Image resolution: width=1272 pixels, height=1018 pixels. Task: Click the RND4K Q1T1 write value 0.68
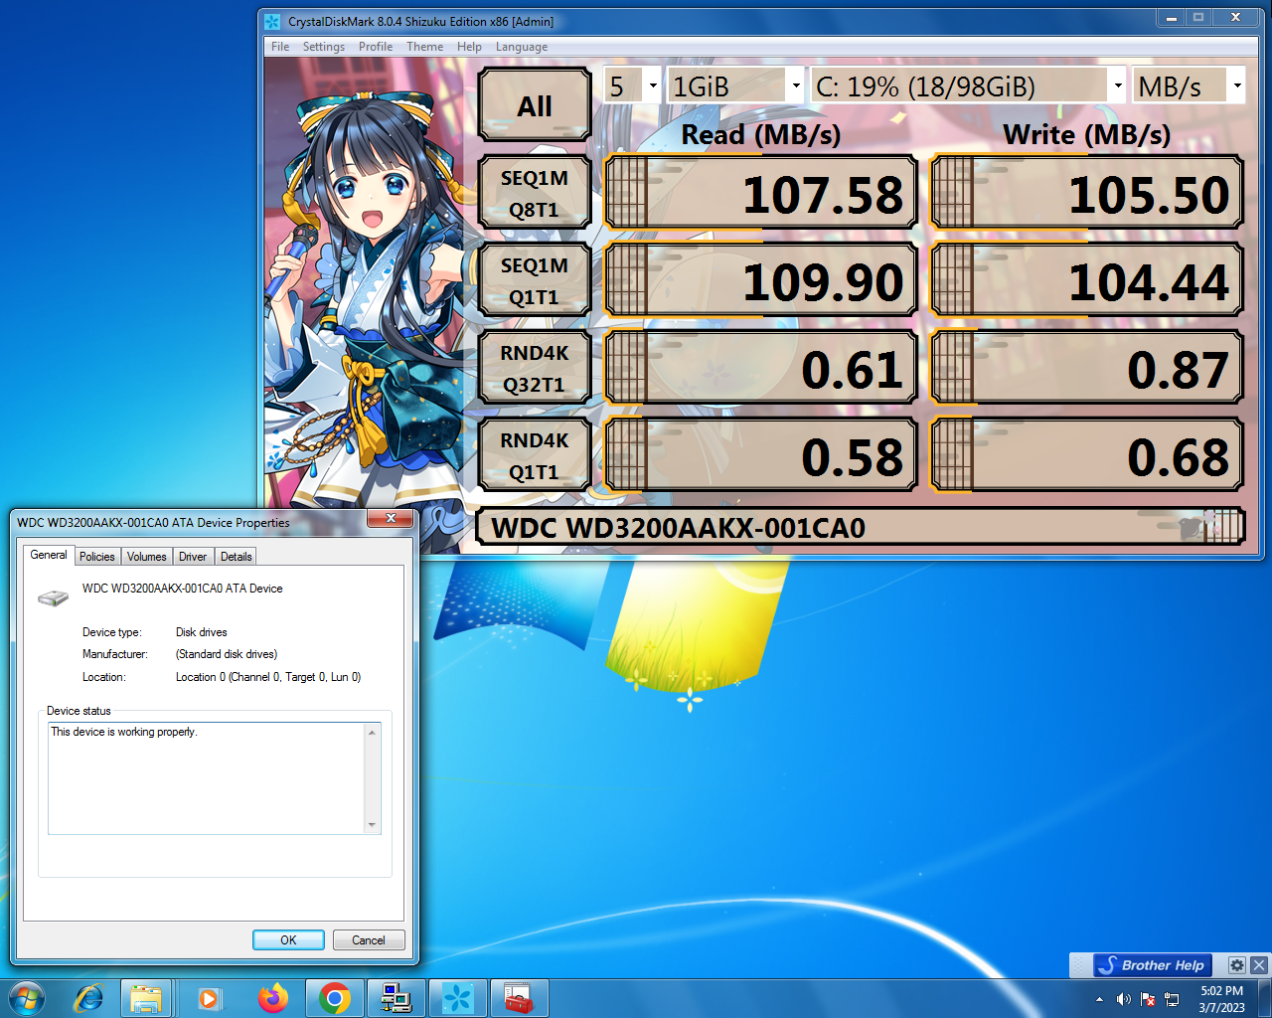pos(1086,455)
